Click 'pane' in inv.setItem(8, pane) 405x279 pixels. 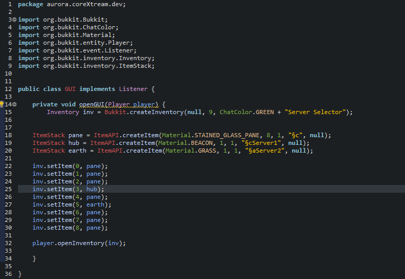click(94, 228)
